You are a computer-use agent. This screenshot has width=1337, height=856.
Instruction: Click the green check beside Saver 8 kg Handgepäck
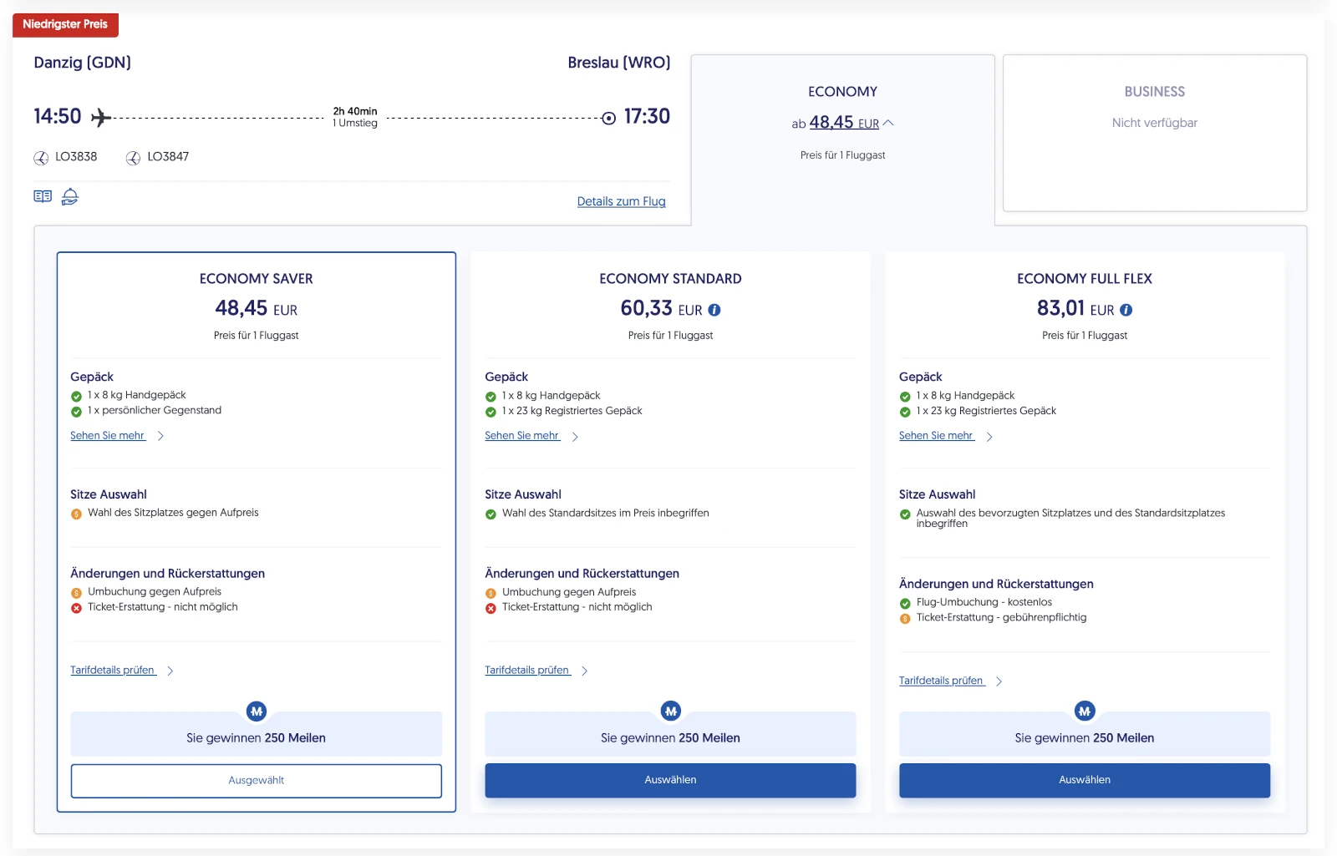pyautogui.click(x=76, y=397)
